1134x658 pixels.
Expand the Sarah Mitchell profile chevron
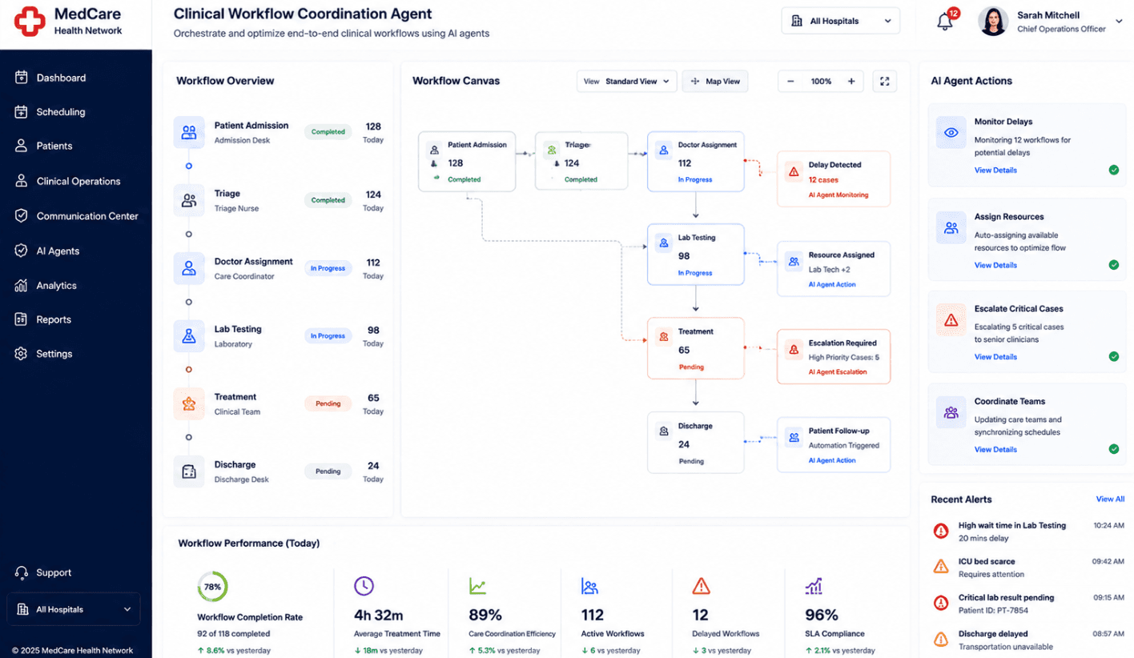pos(1120,22)
